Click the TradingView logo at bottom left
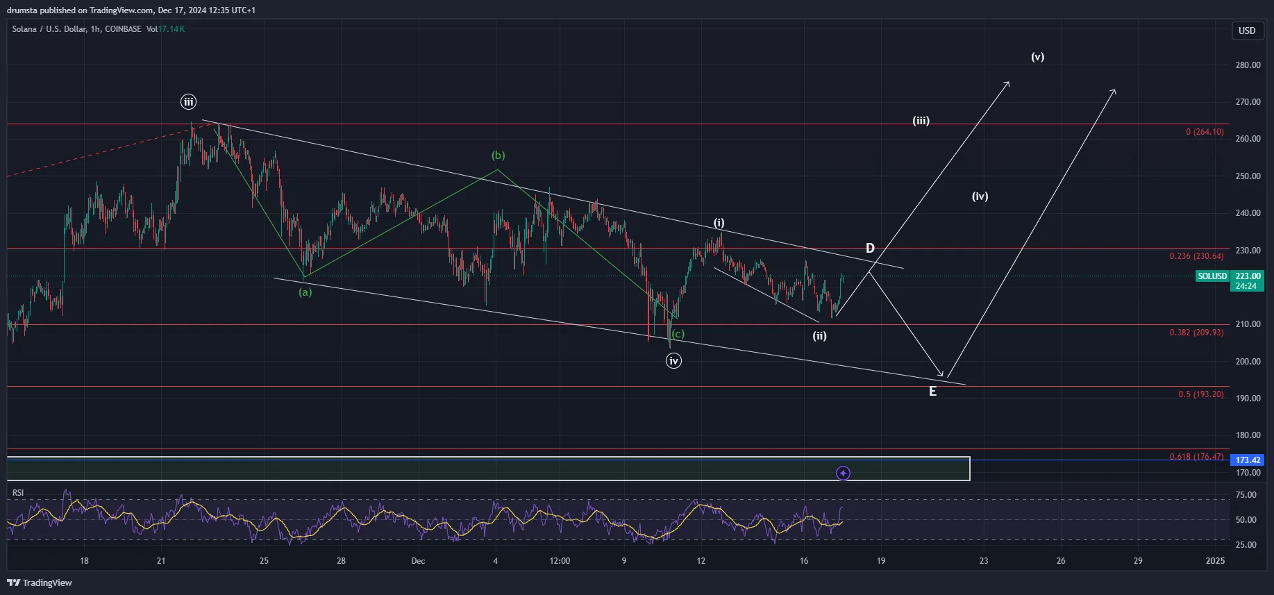The width and height of the screenshot is (1274, 595). 40,583
